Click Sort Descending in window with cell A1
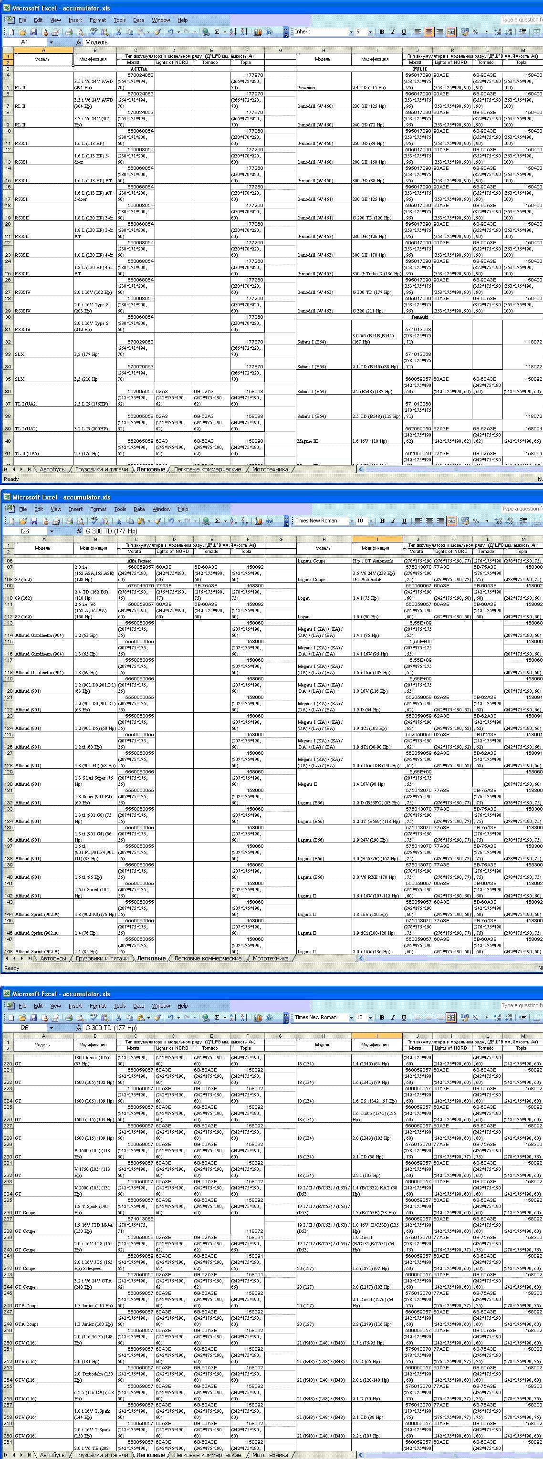Viewport: 543px width, 1459px height. 244,31
